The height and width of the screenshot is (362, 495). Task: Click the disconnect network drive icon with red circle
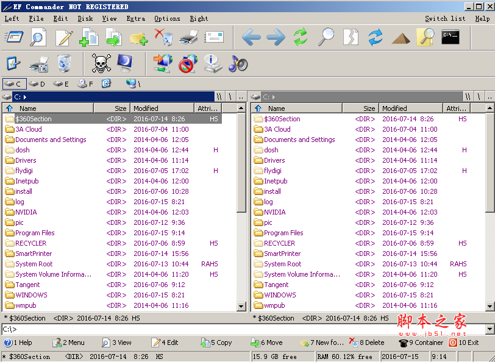tap(188, 63)
